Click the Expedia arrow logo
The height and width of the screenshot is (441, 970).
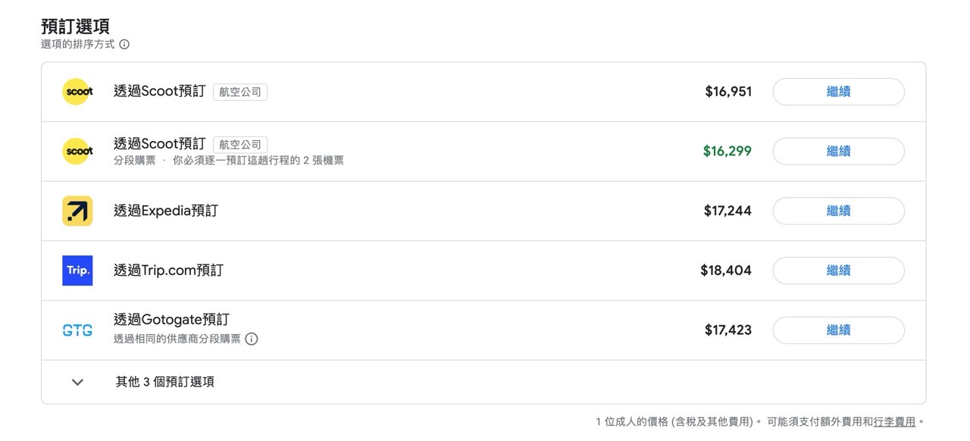tap(77, 211)
